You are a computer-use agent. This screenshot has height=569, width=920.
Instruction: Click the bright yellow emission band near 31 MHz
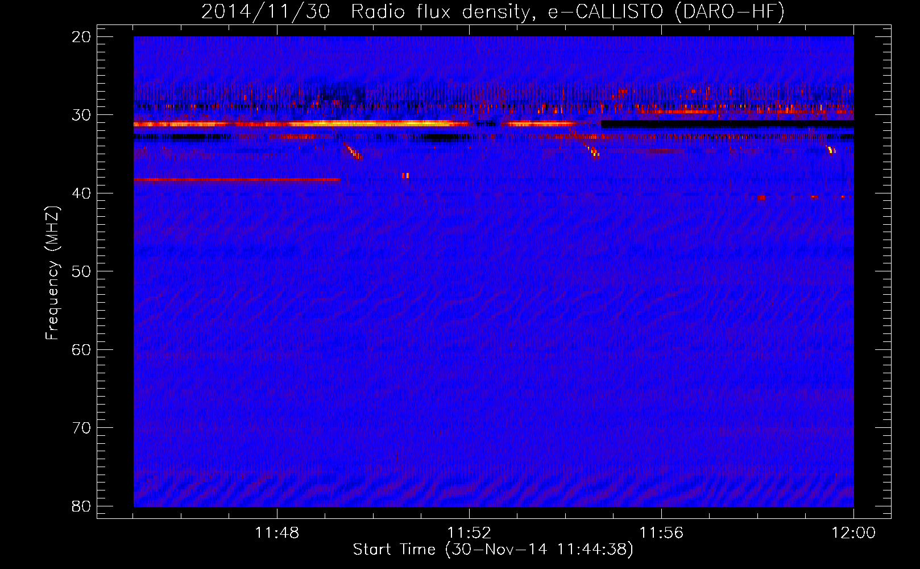pos(301,123)
